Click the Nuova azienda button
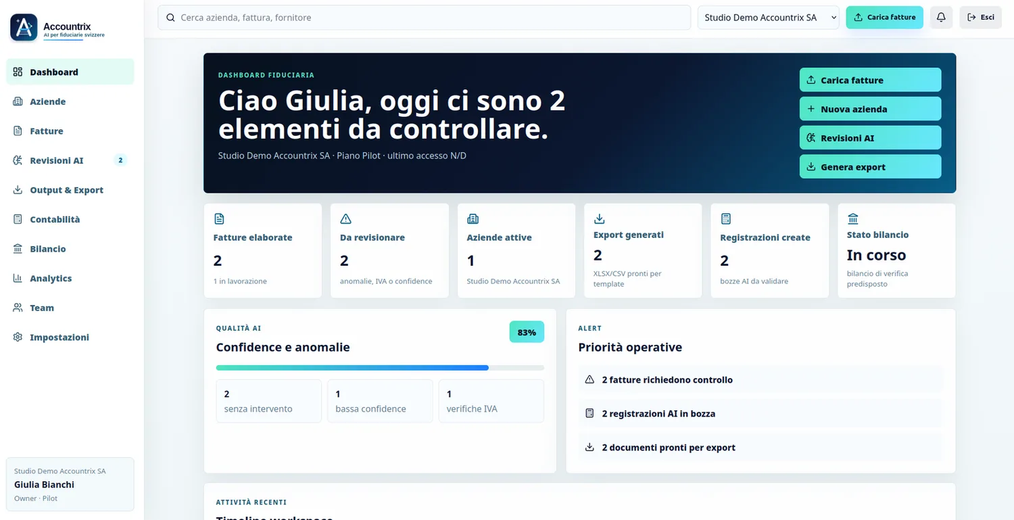This screenshot has width=1014, height=520. (x=870, y=109)
